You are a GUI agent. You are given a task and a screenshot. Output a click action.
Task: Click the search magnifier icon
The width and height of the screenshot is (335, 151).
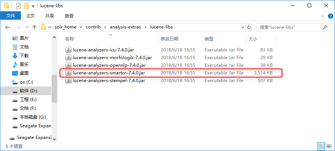coord(325,27)
